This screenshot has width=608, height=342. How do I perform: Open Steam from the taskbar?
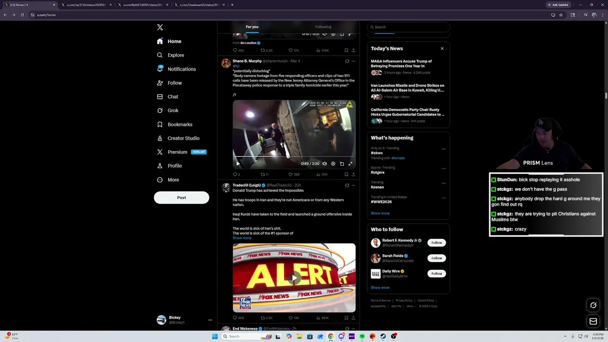pos(383,336)
